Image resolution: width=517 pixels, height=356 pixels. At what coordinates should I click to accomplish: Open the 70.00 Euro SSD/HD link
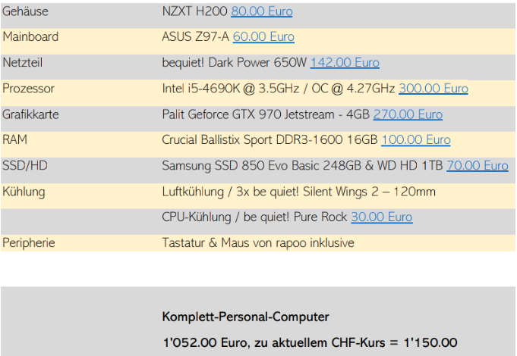(478, 165)
